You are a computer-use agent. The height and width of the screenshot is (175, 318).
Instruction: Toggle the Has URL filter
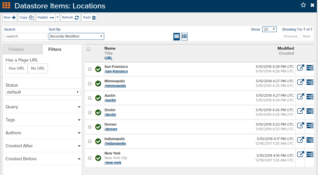17,68
